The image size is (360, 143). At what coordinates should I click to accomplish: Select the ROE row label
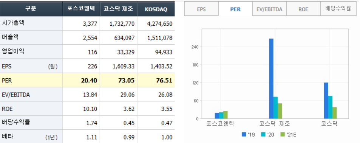(x=7, y=109)
